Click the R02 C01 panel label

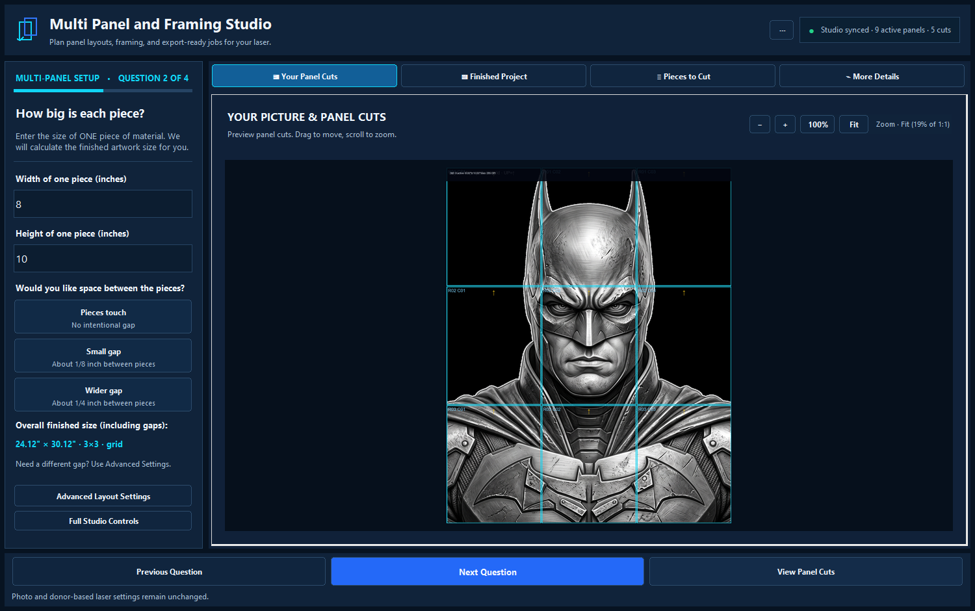point(456,291)
